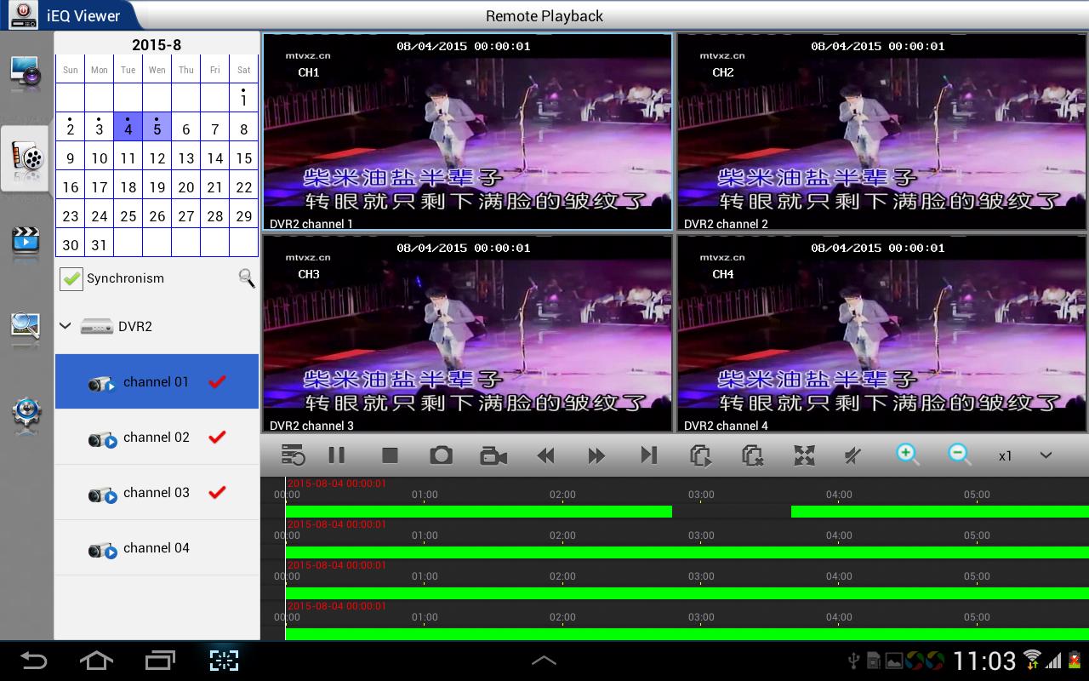The height and width of the screenshot is (681, 1089).
Task: Select date 1 in the calendar
Action: (x=243, y=97)
